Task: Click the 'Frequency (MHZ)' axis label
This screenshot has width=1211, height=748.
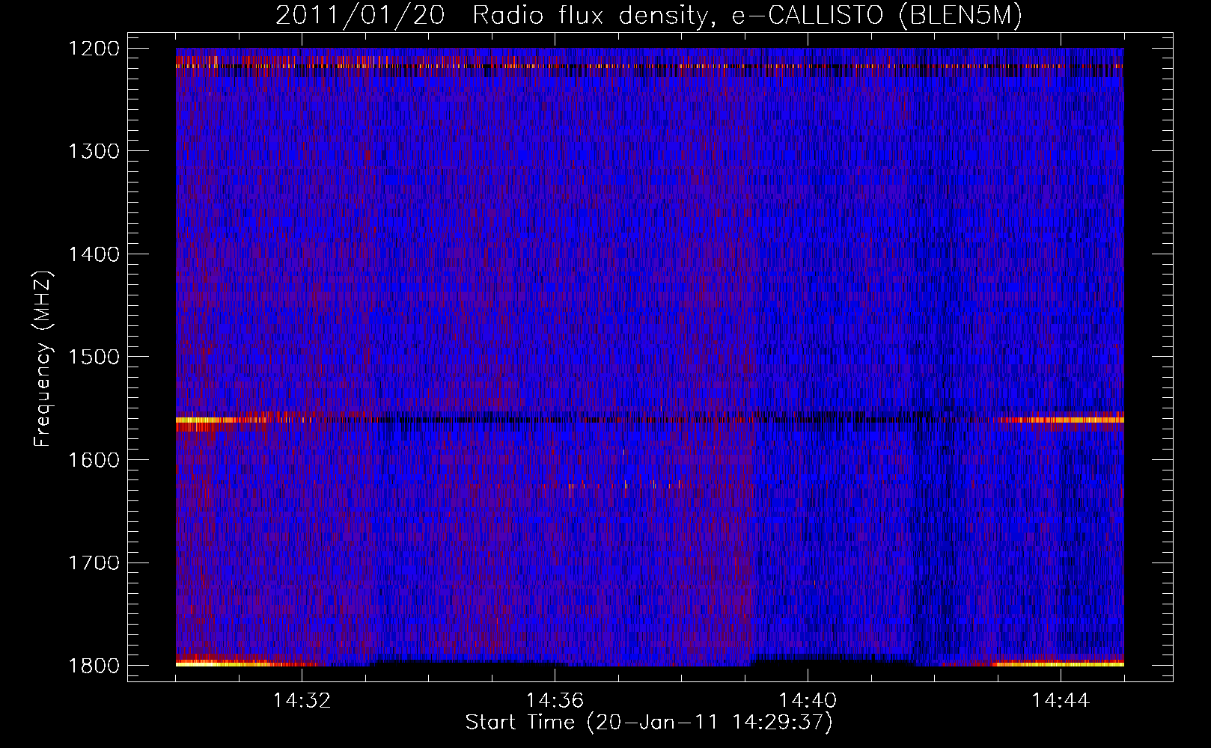Action: (43, 359)
